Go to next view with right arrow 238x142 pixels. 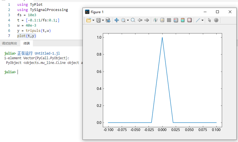pyautogui.click(x=147, y=20)
